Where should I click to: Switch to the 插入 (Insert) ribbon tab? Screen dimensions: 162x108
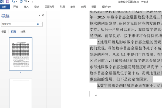pyautogui.click(x=26, y=7)
